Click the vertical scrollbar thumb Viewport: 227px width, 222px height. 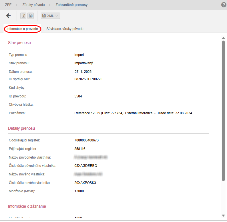(x=223, y=110)
